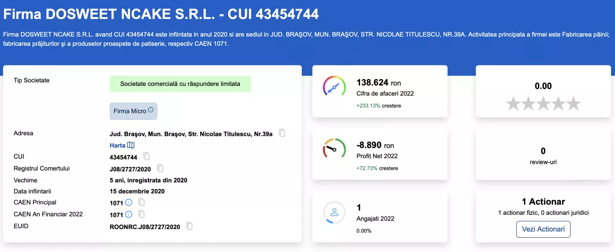Show info for CAEN An Financiar 2022

pyautogui.click(x=129, y=214)
